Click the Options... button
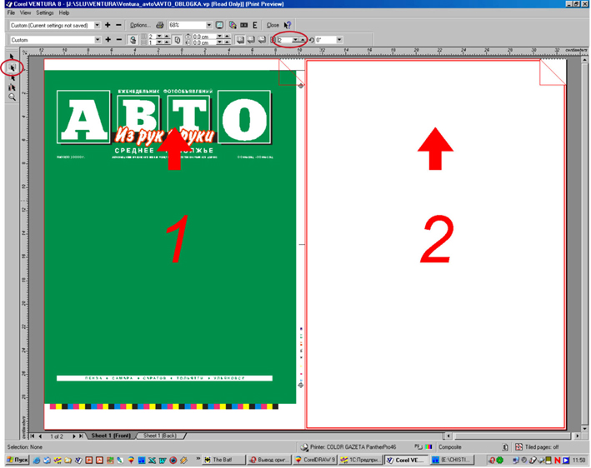This screenshot has height=468, width=591. coord(139,25)
